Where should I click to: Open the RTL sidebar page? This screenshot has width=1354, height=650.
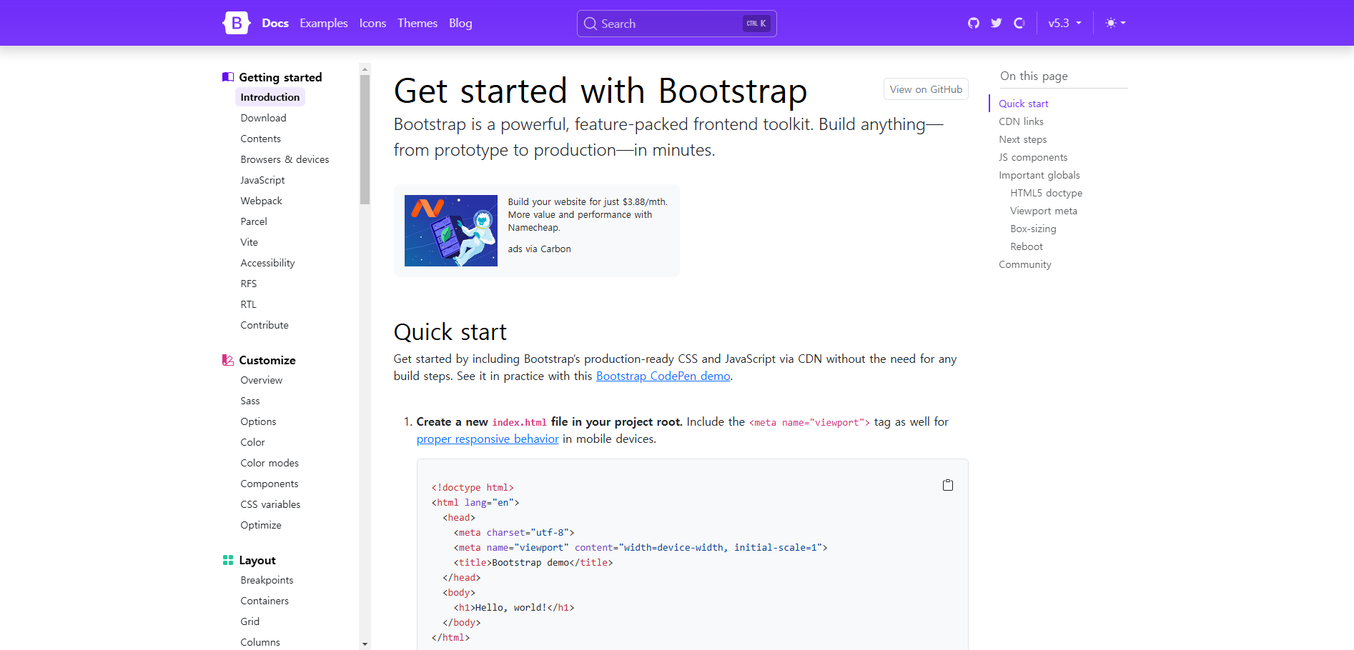coord(248,304)
